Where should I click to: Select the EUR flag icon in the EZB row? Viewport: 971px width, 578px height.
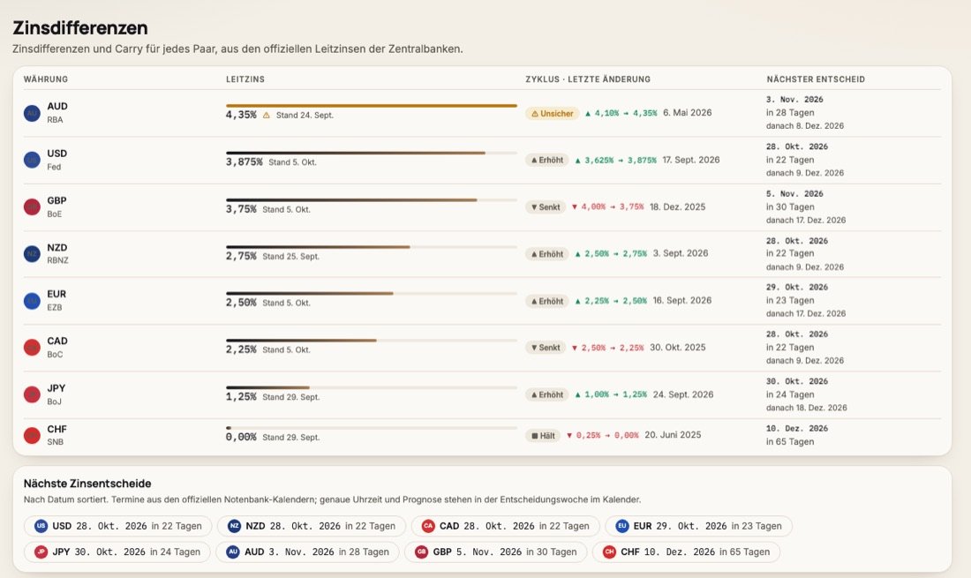point(32,301)
